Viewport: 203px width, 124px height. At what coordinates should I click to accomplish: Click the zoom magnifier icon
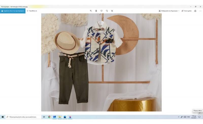tap(91, 11)
